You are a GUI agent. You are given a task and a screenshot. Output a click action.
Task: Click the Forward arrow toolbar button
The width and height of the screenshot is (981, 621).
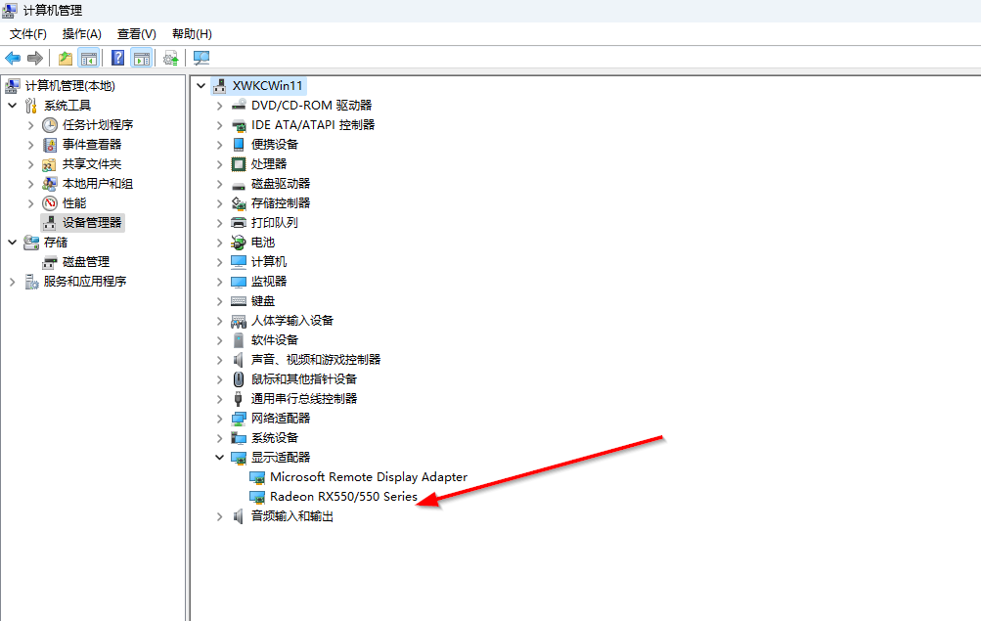click(x=35, y=58)
